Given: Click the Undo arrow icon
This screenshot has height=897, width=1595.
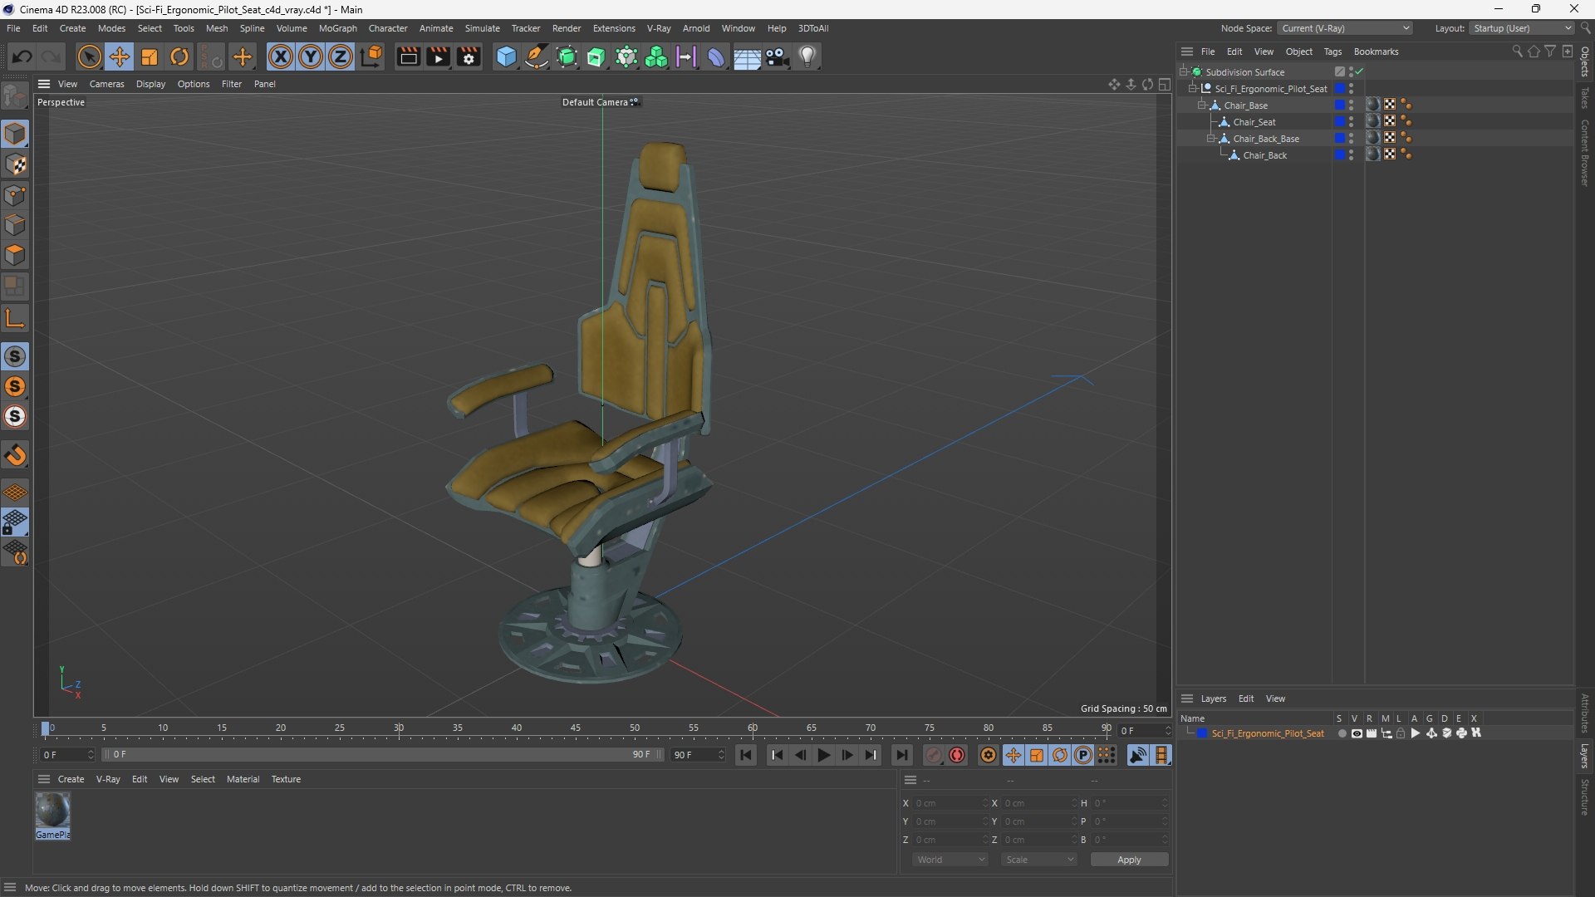Looking at the screenshot, I should (x=22, y=56).
